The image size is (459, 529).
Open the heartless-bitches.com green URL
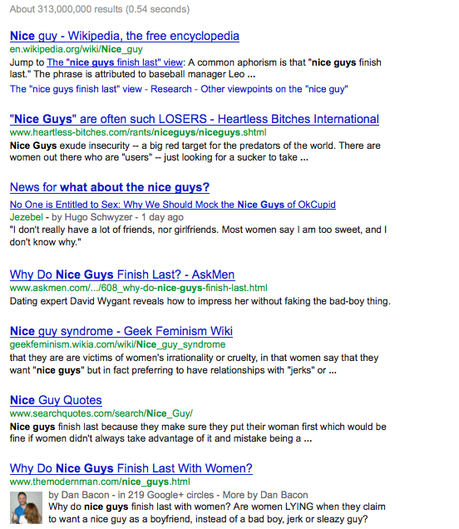coord(138,132)
